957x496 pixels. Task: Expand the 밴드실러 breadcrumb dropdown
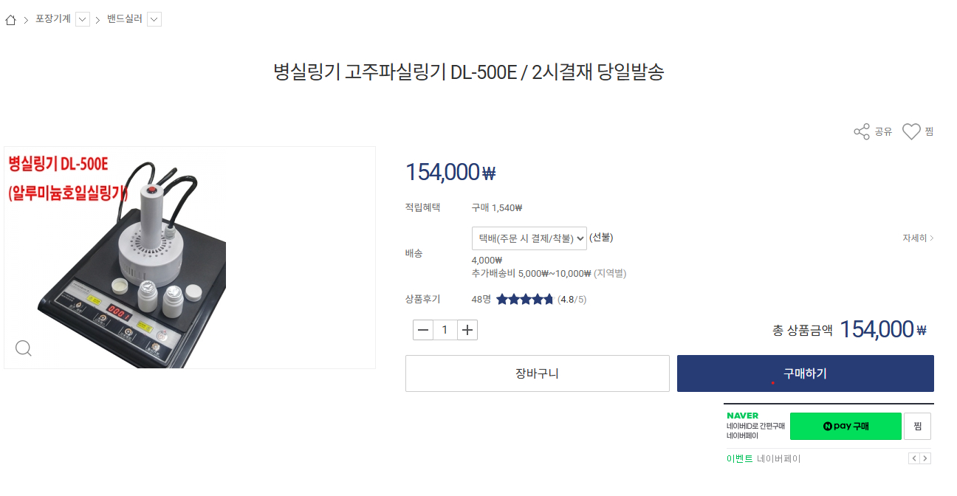tap(154, 20)
